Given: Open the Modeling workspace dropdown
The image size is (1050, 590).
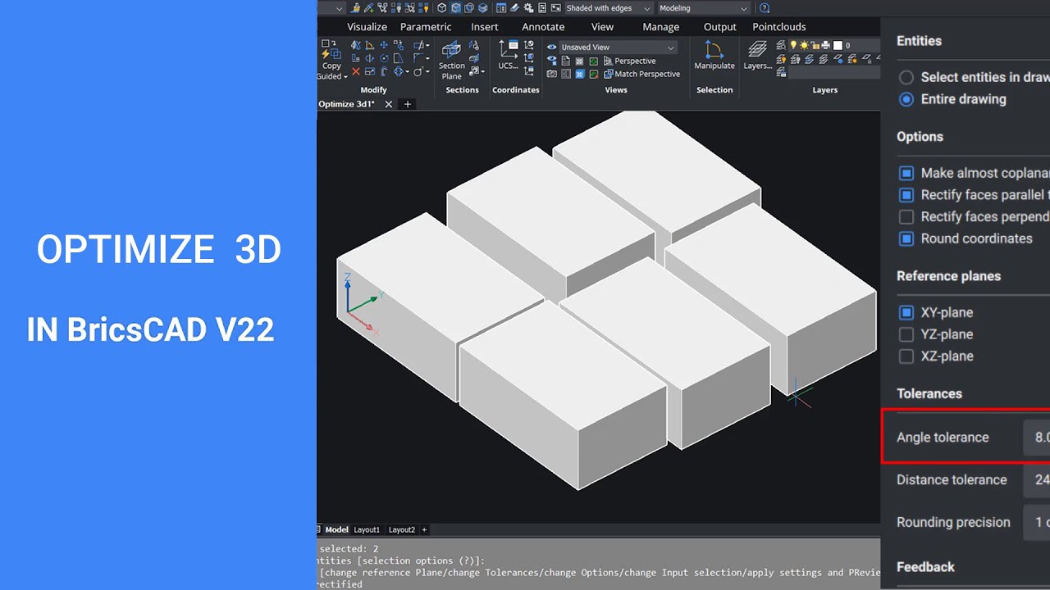Looking at the screenshot, I should coord(703,8).
